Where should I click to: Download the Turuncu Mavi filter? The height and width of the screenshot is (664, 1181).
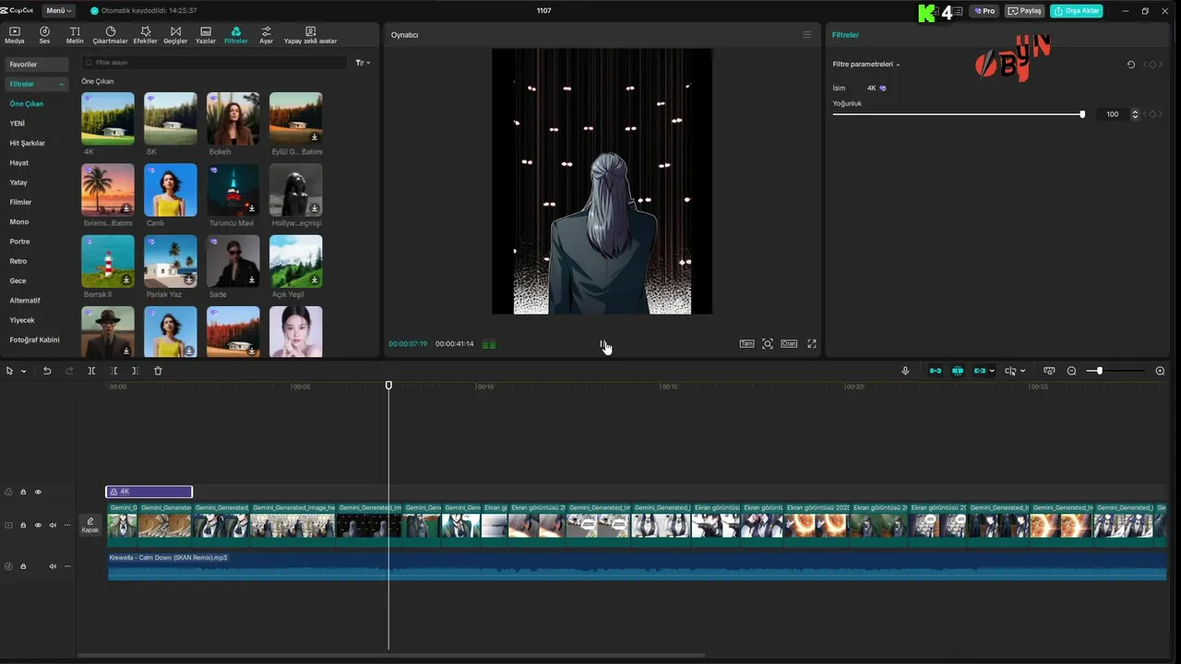(252, 208)
